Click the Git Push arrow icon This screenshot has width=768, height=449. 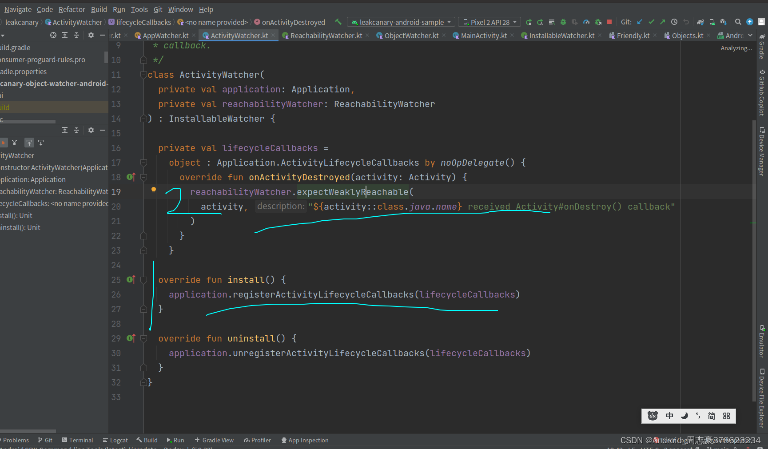coord(663,22)
